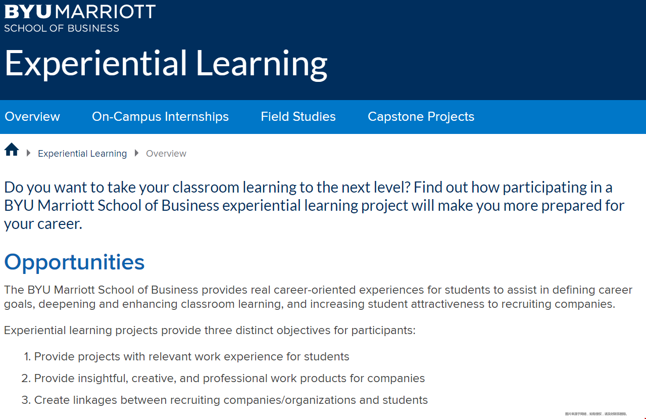Select list item about linkages with recruiting companies
This screenshot has height=419, width=646.
(x=231, y=400)
